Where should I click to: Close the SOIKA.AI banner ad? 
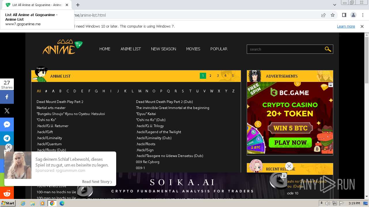(289, 166)
